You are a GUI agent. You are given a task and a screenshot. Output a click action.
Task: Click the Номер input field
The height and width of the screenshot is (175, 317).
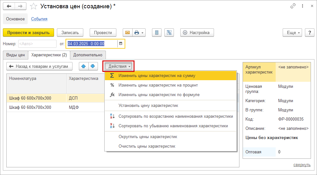[37, 44]
